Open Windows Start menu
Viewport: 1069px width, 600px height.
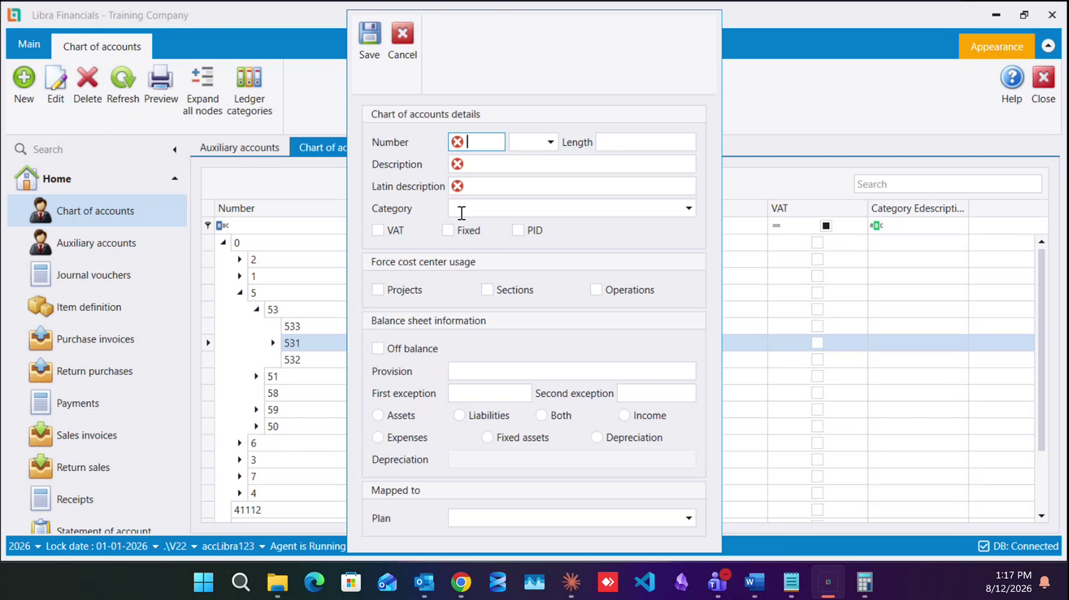[x=203, y=582]
